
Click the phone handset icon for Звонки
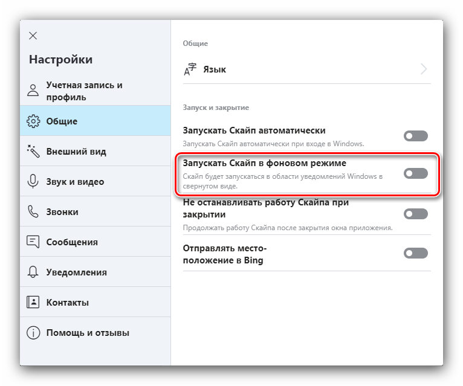click(x=33, y=211)
